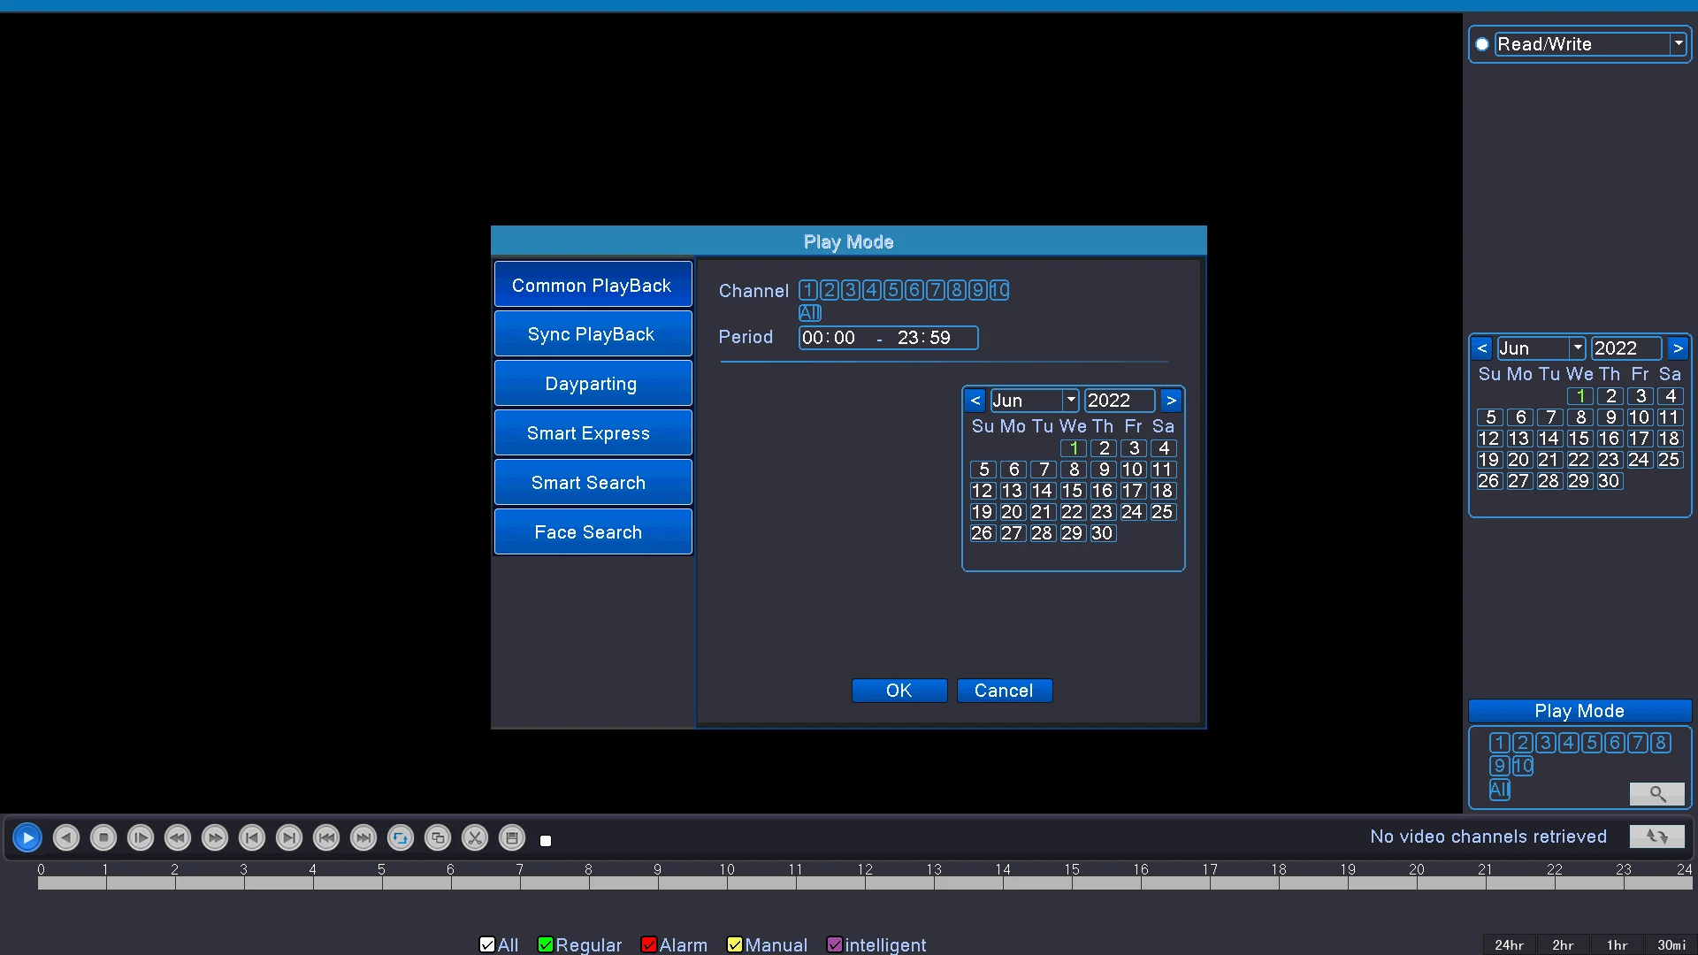
Task: Click the magnifier search button
Action: [1656, 793]
